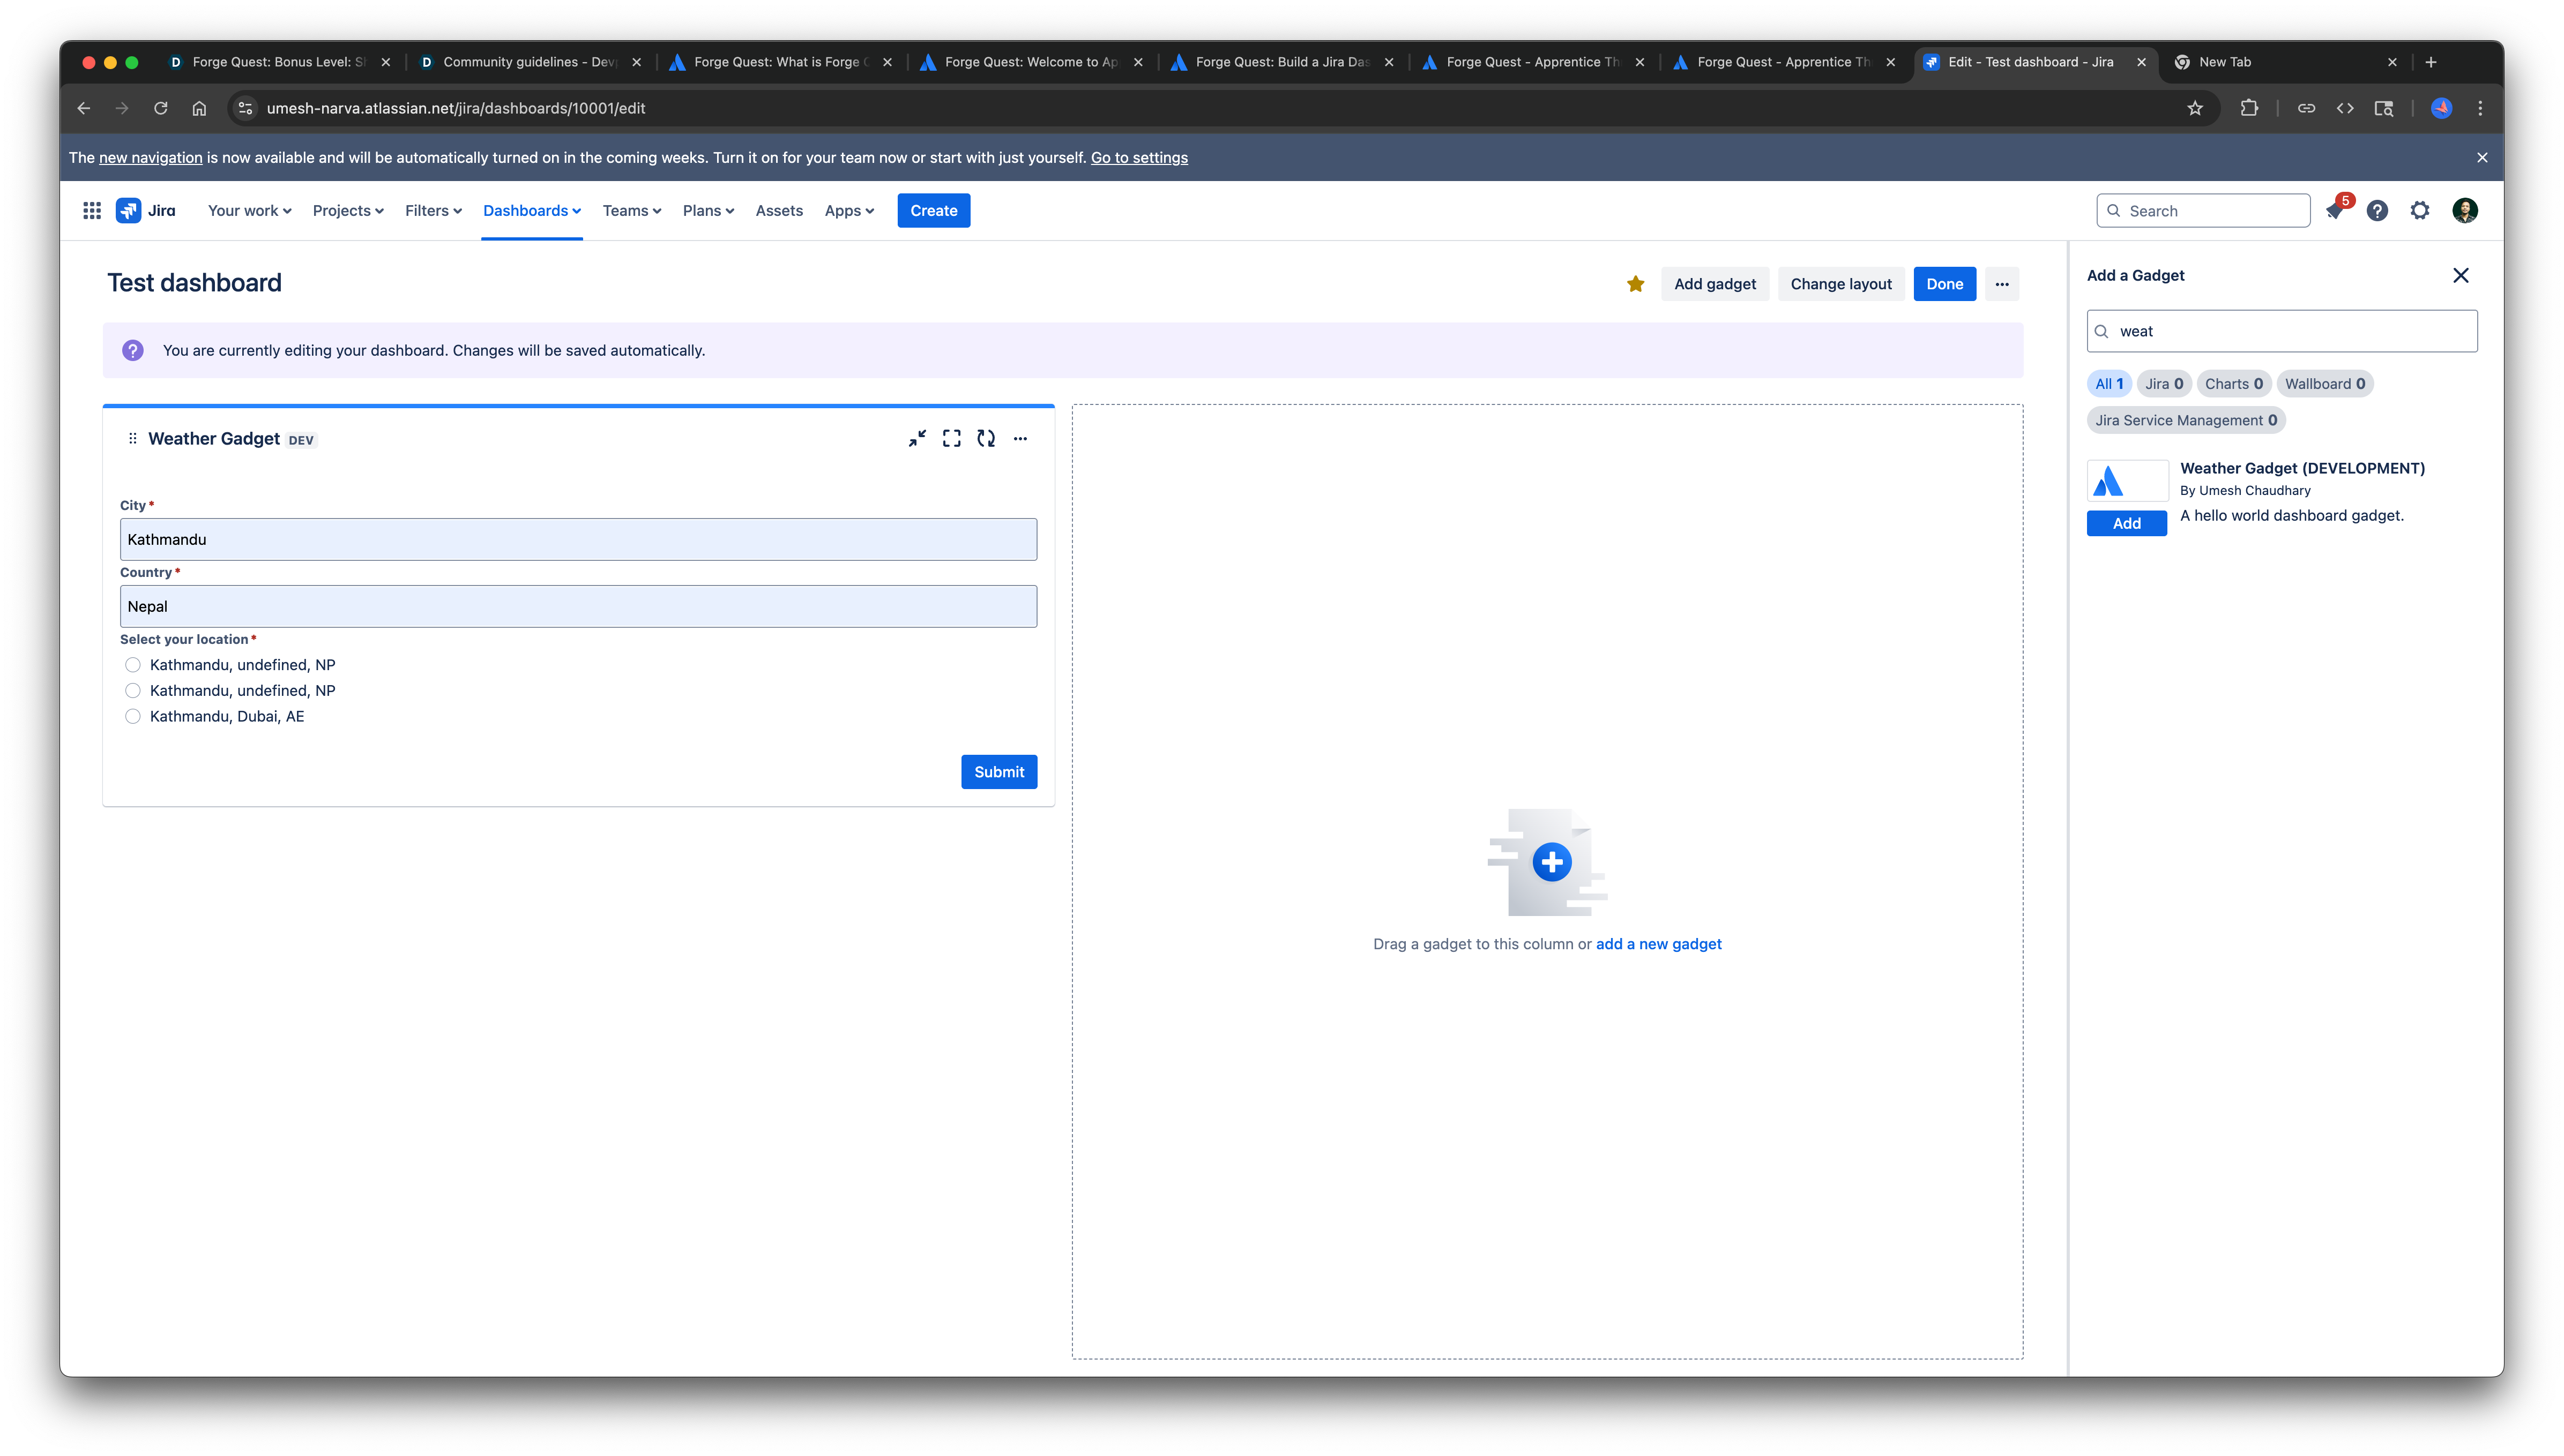Click the City input field
2564x1456 pixels.
(x=578, y=540)
